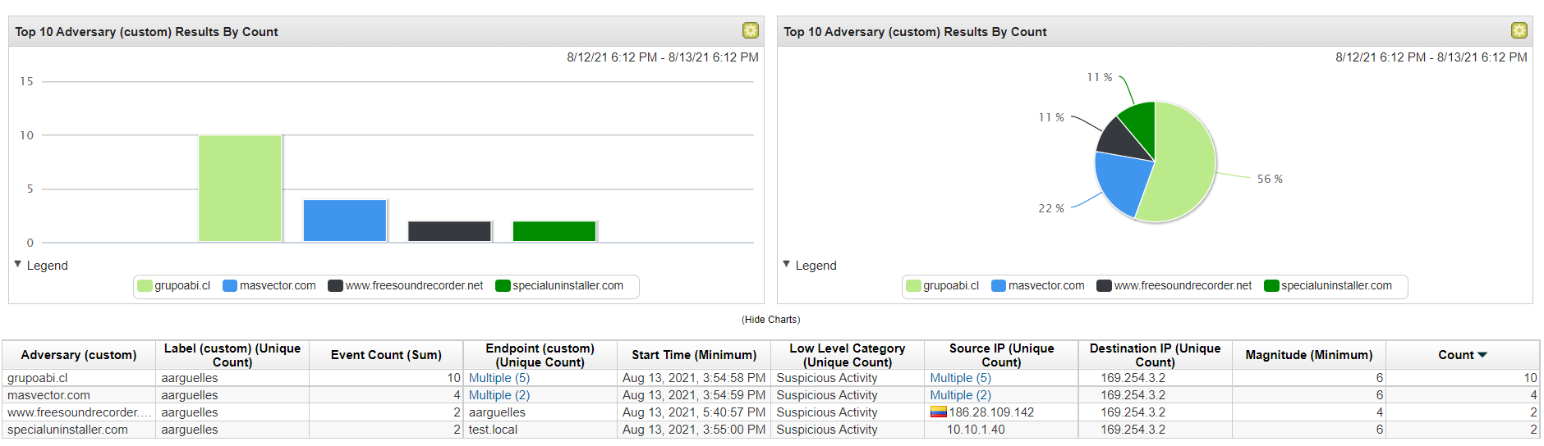
Task: Sort by Count column descending arrow
Action: point(1482,355)
